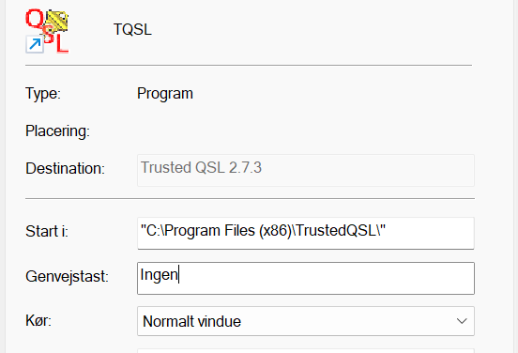Click the TQSL shortcut icon

pos(47,31)
